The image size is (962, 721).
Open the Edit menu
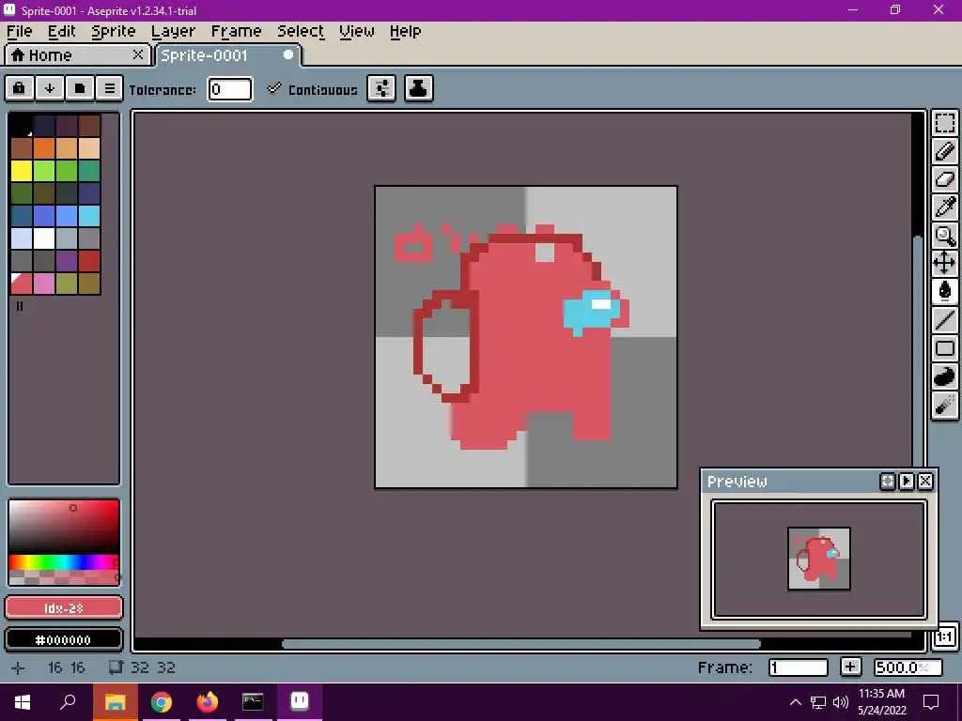61,31
